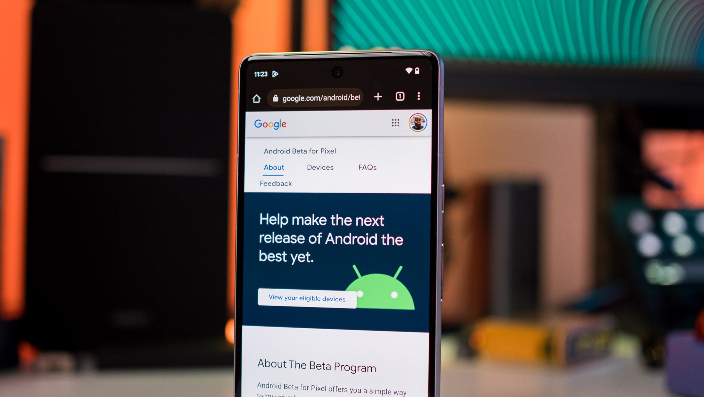Screen dimensions: 704x397
Task: Tap the address bar input field
Action: coord(321,97)
